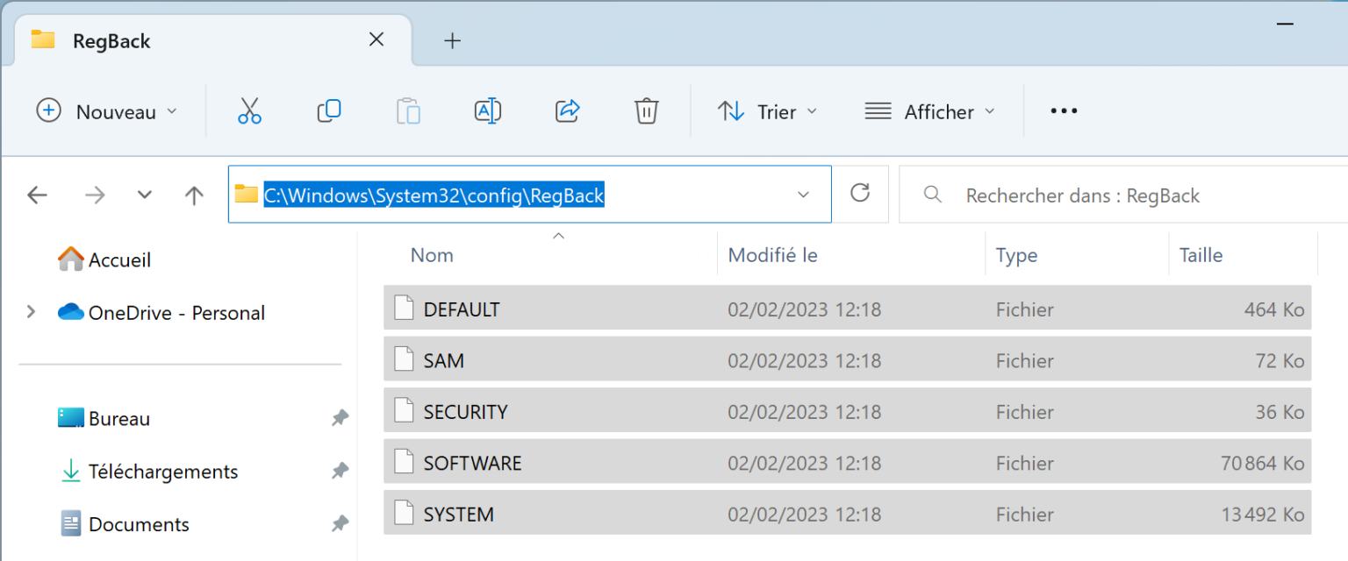This screenshot has width=1348, height=561.
Task: Share files using the share icon
Action: pyautogui.click(x=566, y=110)
